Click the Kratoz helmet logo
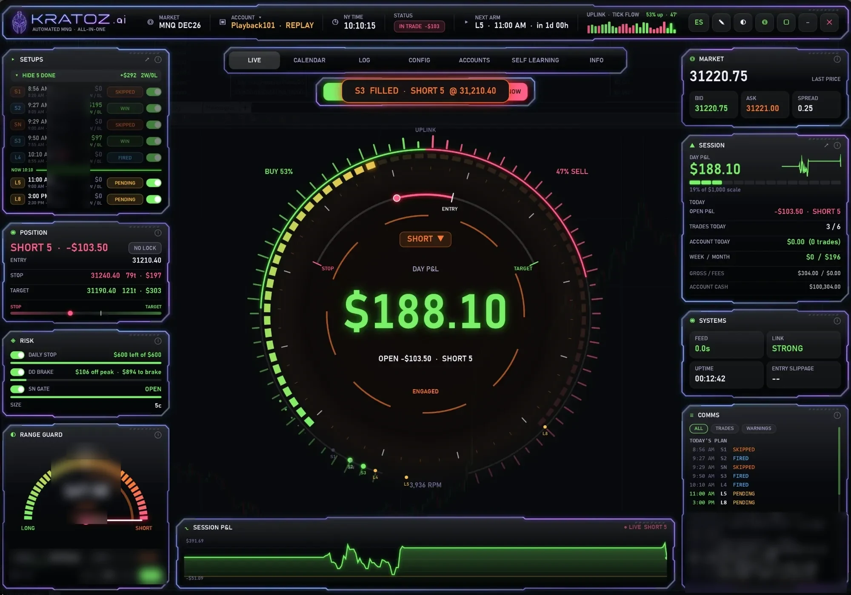Viewport: 851px width, 595px height. click(19, 22)
